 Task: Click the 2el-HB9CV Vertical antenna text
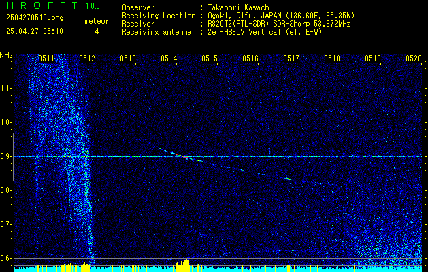(265, 32)
